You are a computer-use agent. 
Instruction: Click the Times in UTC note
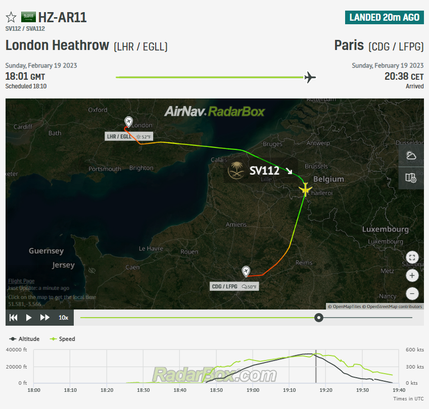click(x=408, y=398)
